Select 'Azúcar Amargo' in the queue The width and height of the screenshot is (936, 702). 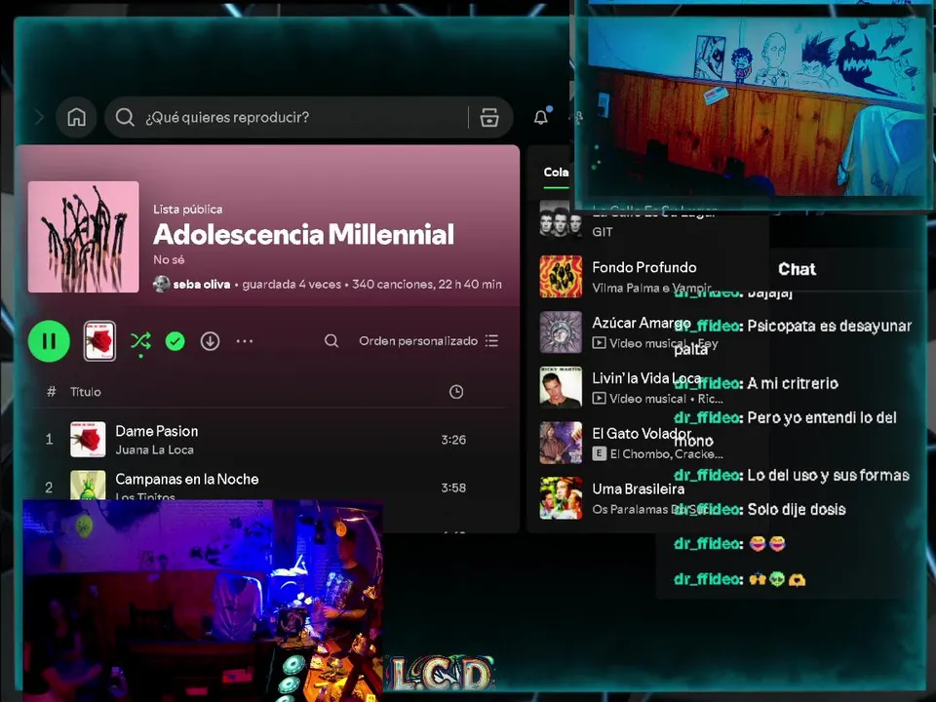click(642, 323)
